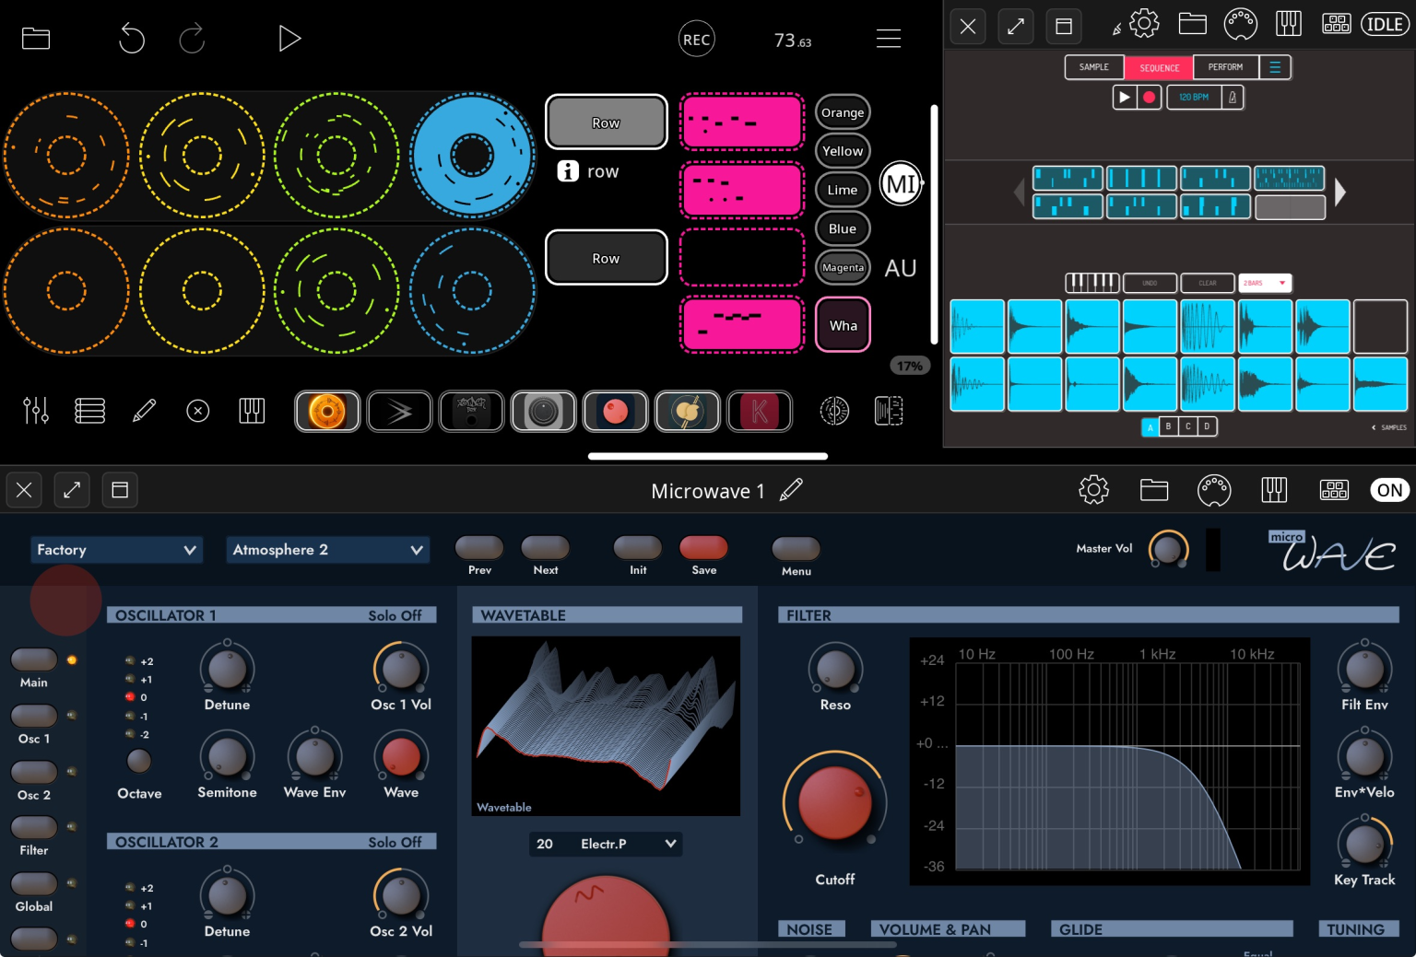Click the undo arrow in the top toolbar
Screen dimensions: 1416x957
tap(131, 39)
